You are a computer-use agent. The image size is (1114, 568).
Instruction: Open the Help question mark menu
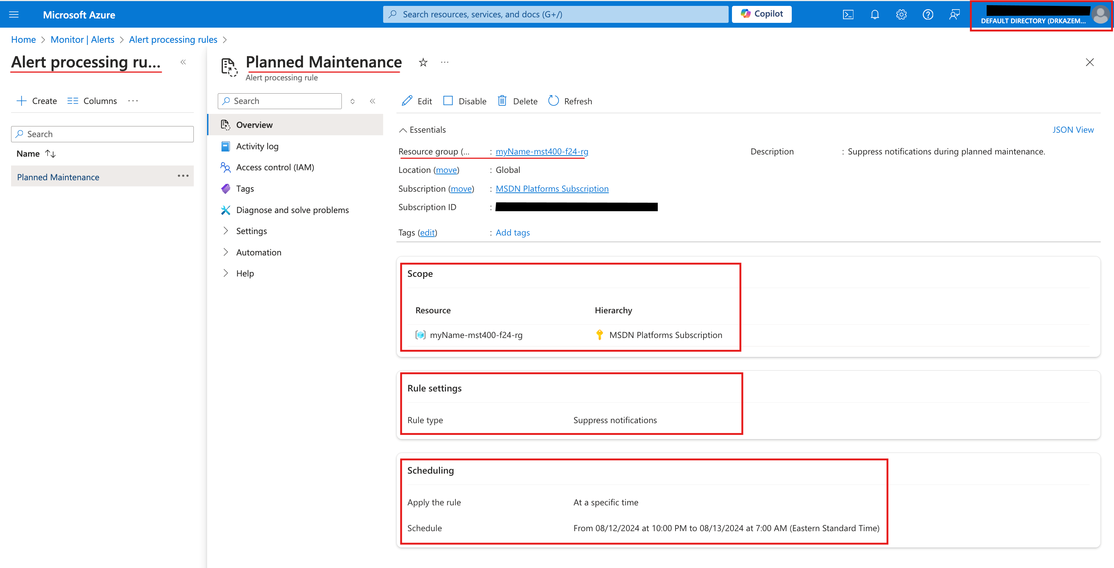click(x=928, y=15)
